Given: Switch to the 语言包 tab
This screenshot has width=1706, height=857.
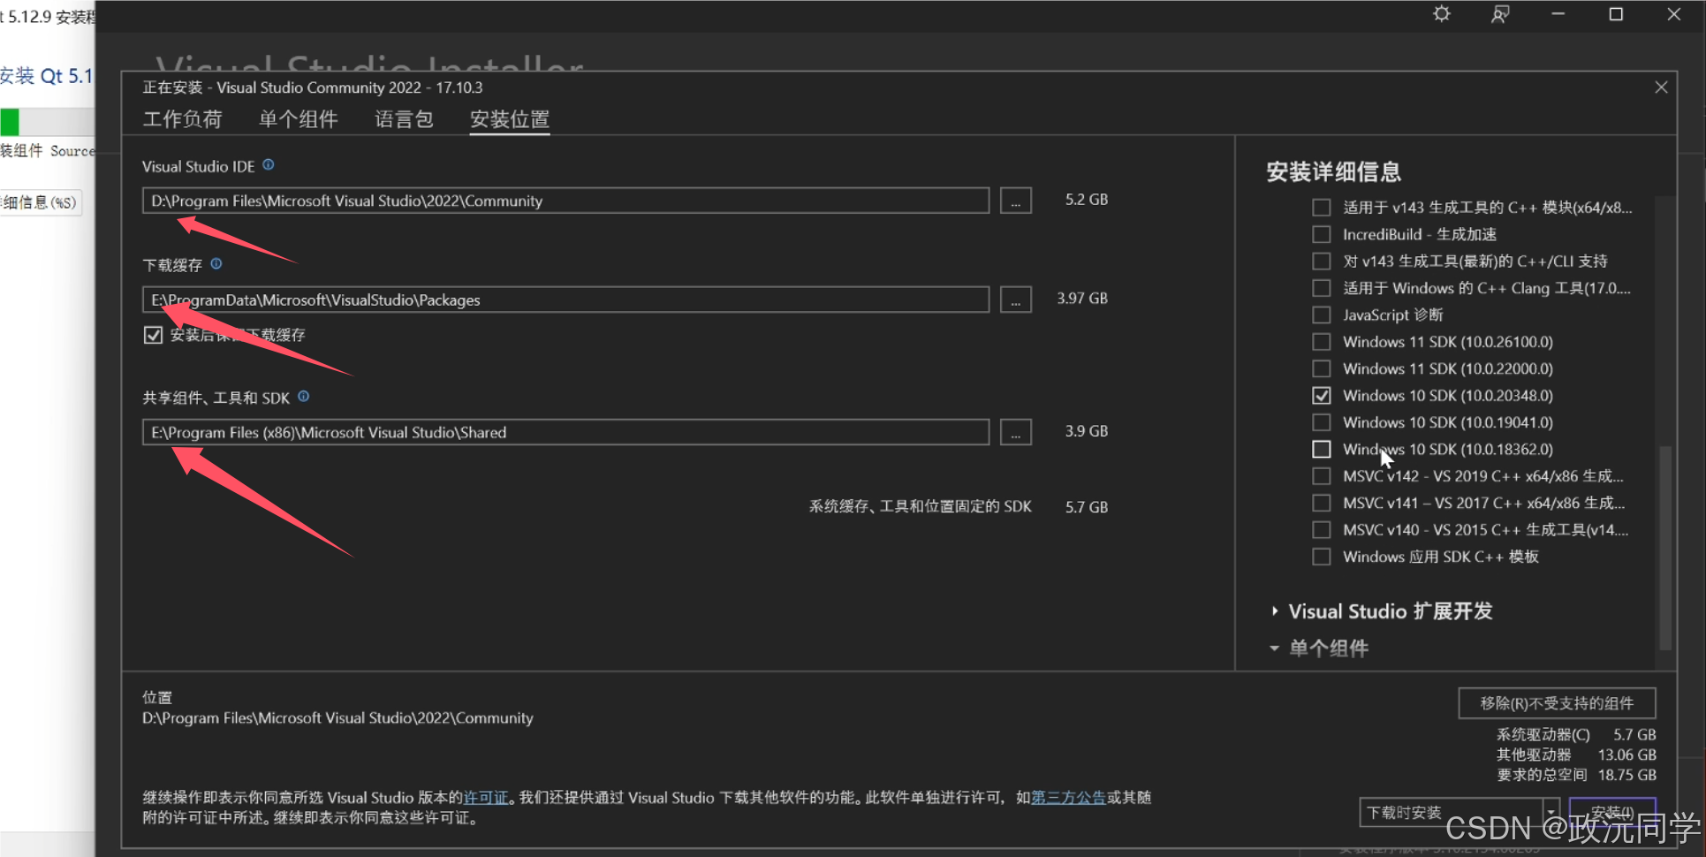Looking at the screenshot, I should [x=404, y=119].
